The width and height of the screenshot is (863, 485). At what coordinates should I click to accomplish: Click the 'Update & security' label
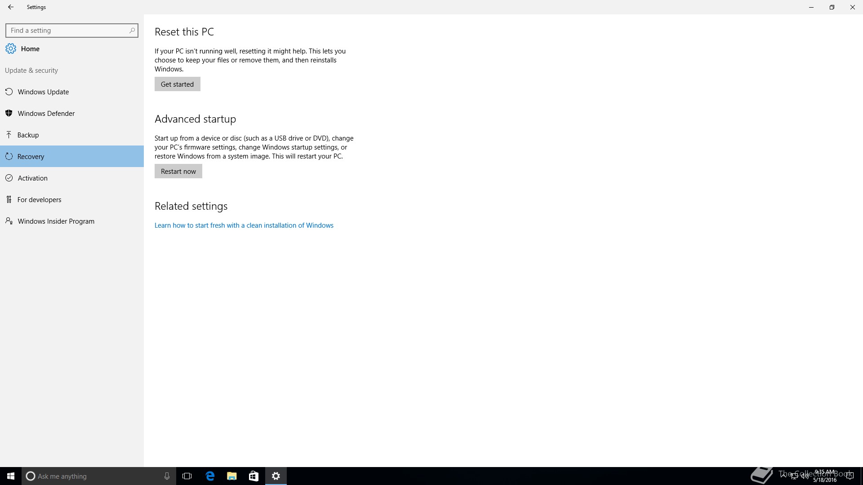31,71
